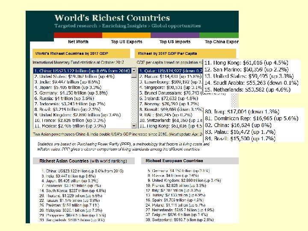Click Spain $1.769 trillion entry
The image size is (308, 231).
pyautogui.click(x=175, y=200)
